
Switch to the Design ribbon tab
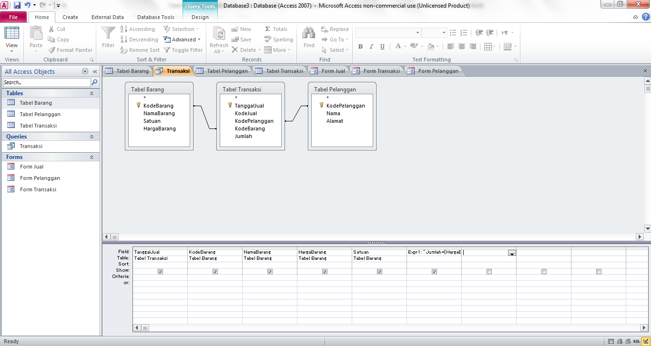pos(200,17)
